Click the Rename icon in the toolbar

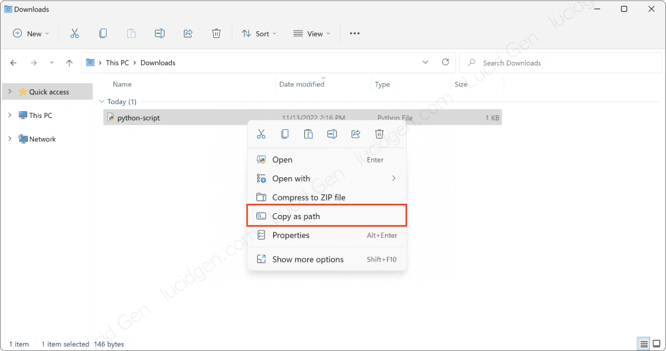click(160, 33)
